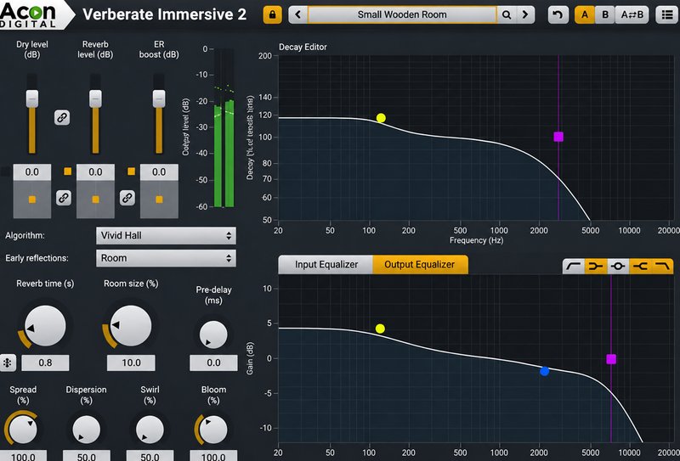Click the Reverb level 0.0 value field
The image size is (680, 461).
point(95,172)
